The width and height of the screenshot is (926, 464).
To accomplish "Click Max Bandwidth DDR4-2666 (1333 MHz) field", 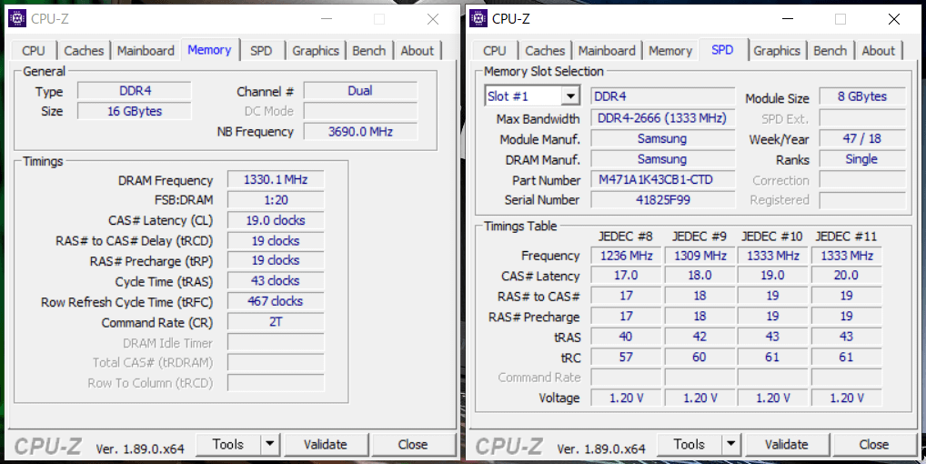I will 662,118.
